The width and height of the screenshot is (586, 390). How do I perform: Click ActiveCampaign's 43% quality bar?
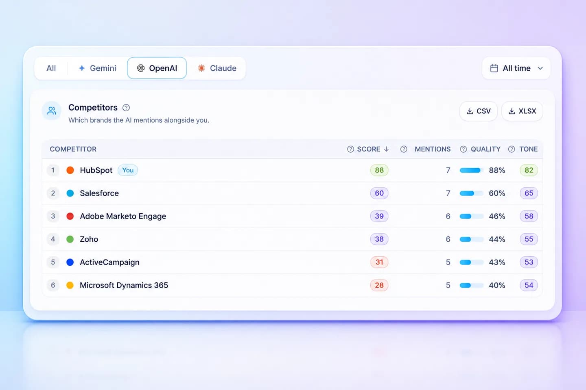tap(472, 262)
